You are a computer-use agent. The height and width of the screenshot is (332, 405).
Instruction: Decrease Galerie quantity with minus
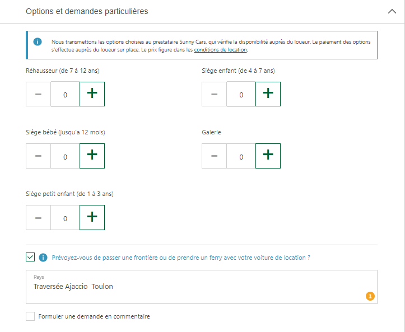pos(214,156)
